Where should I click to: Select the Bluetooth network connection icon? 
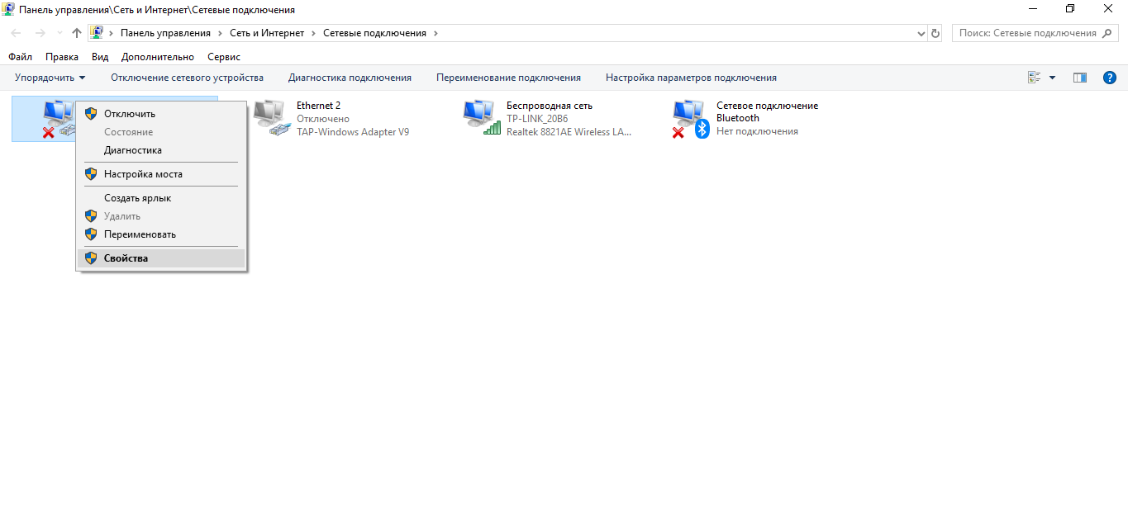(x=692, y=119)
